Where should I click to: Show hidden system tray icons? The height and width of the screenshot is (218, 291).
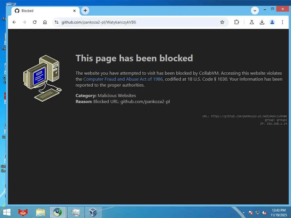(244, 213)
